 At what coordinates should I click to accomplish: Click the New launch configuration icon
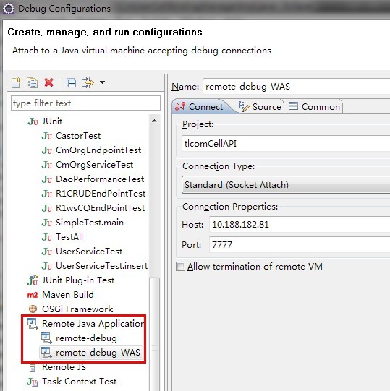(16, 82)
